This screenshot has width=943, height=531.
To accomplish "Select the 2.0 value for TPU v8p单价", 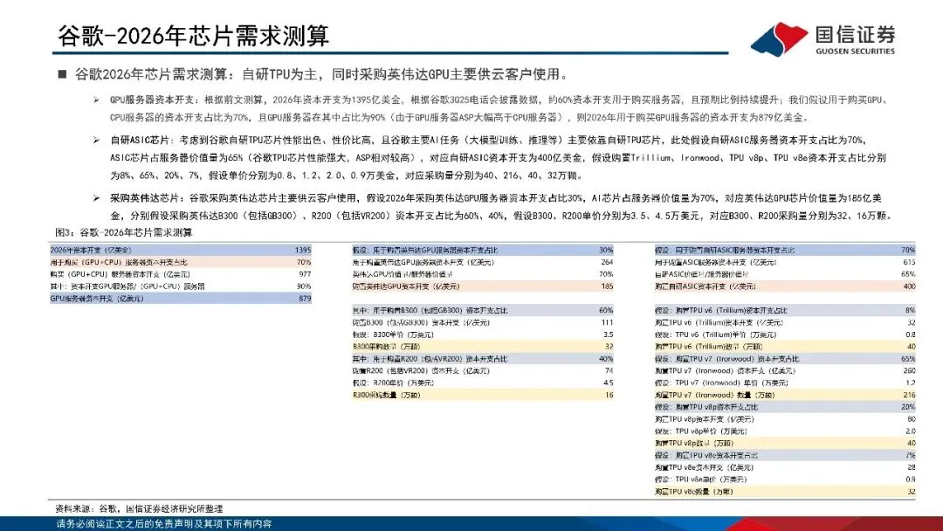I will pos(911,431).
